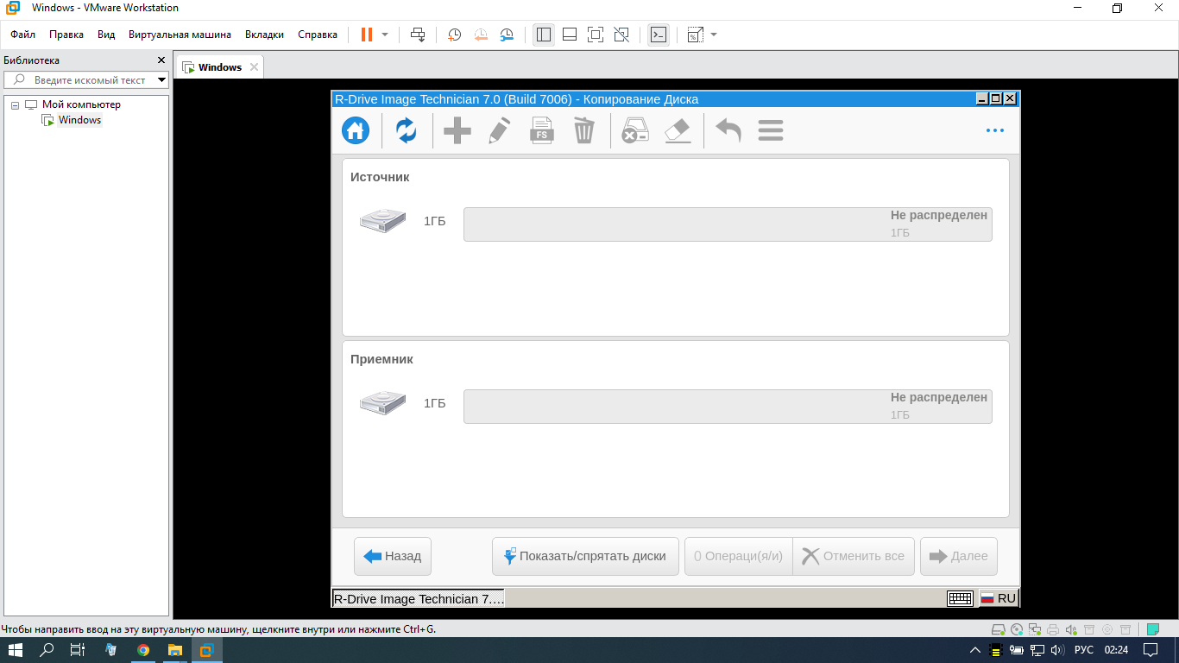Click the eraser wipe toolbar icon
Screen dimensions: 1179x663
(678, 130)
